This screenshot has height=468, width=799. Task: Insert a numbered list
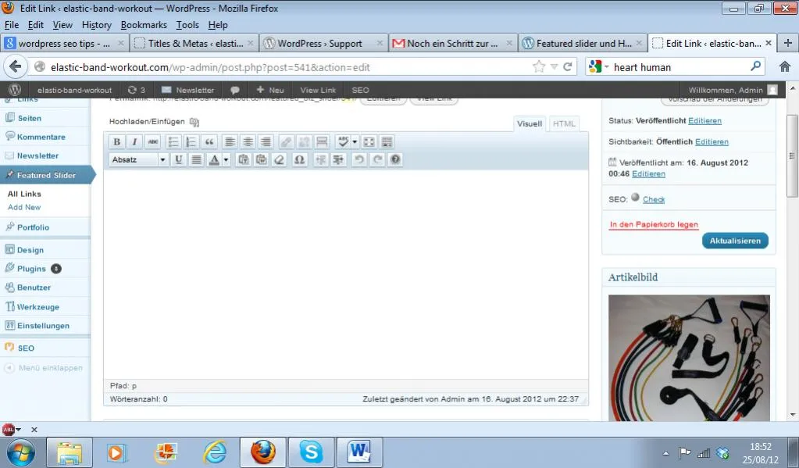[x=191, y=141]
